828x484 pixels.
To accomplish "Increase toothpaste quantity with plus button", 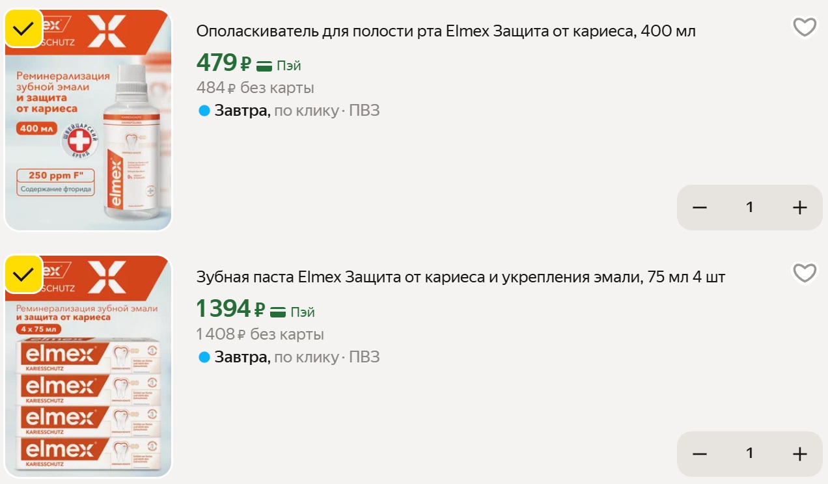I will 799,453.
